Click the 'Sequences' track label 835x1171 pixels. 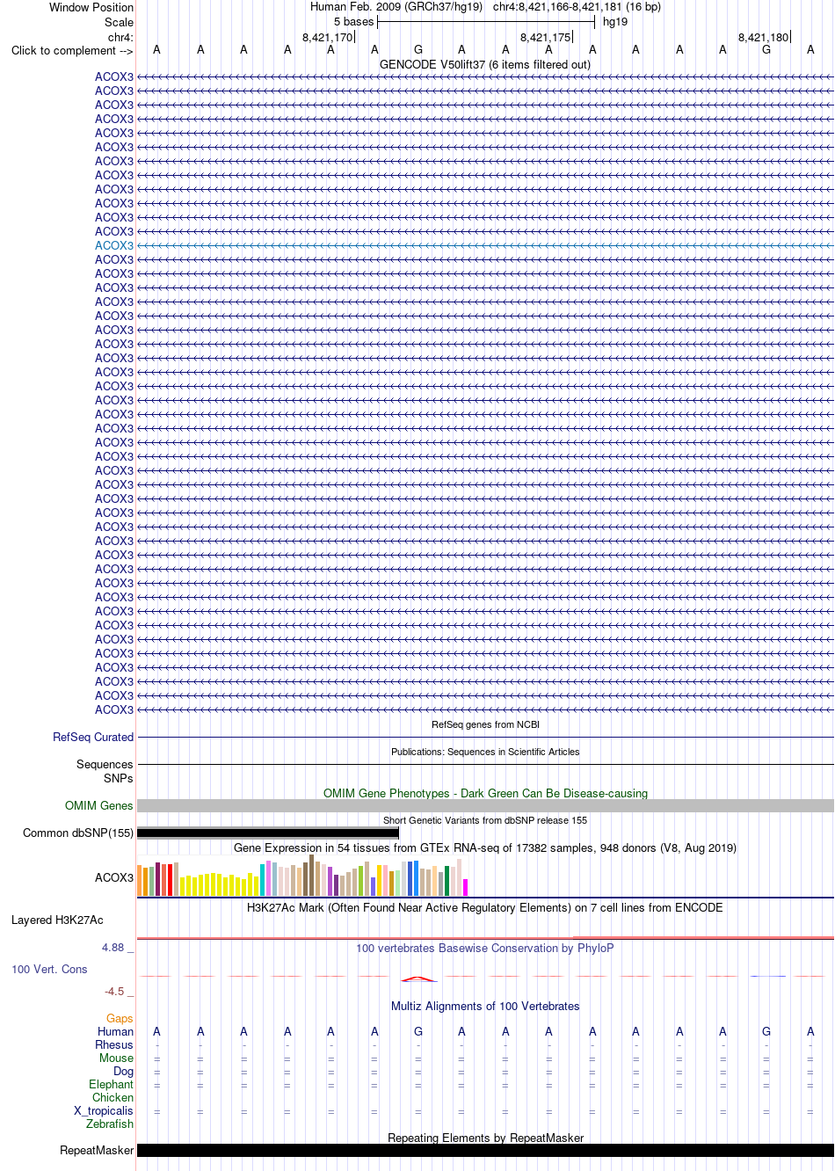(105, 764)
